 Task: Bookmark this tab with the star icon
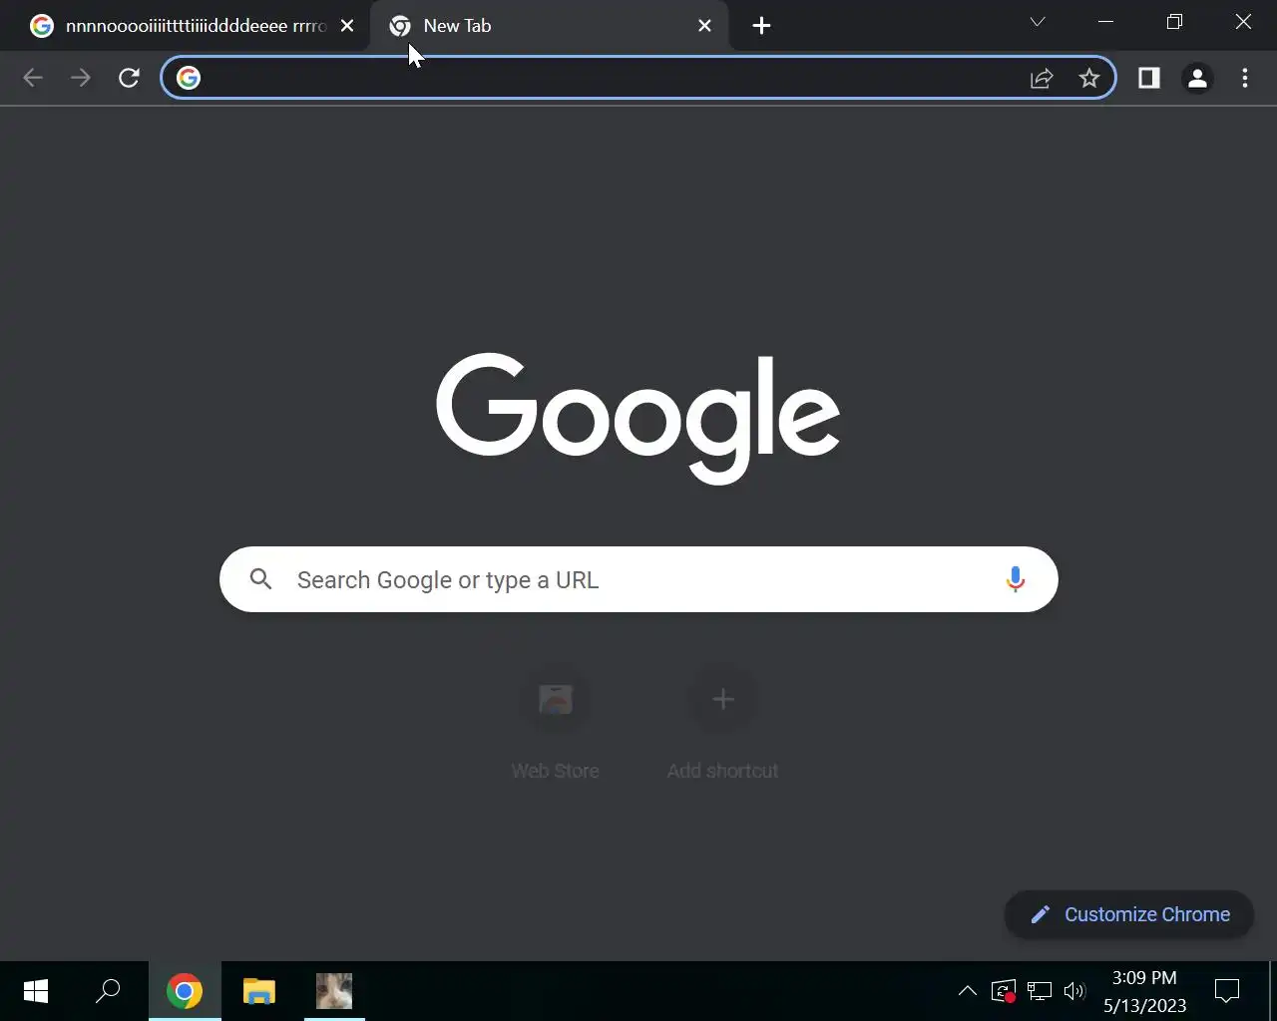click(1089, 78)
